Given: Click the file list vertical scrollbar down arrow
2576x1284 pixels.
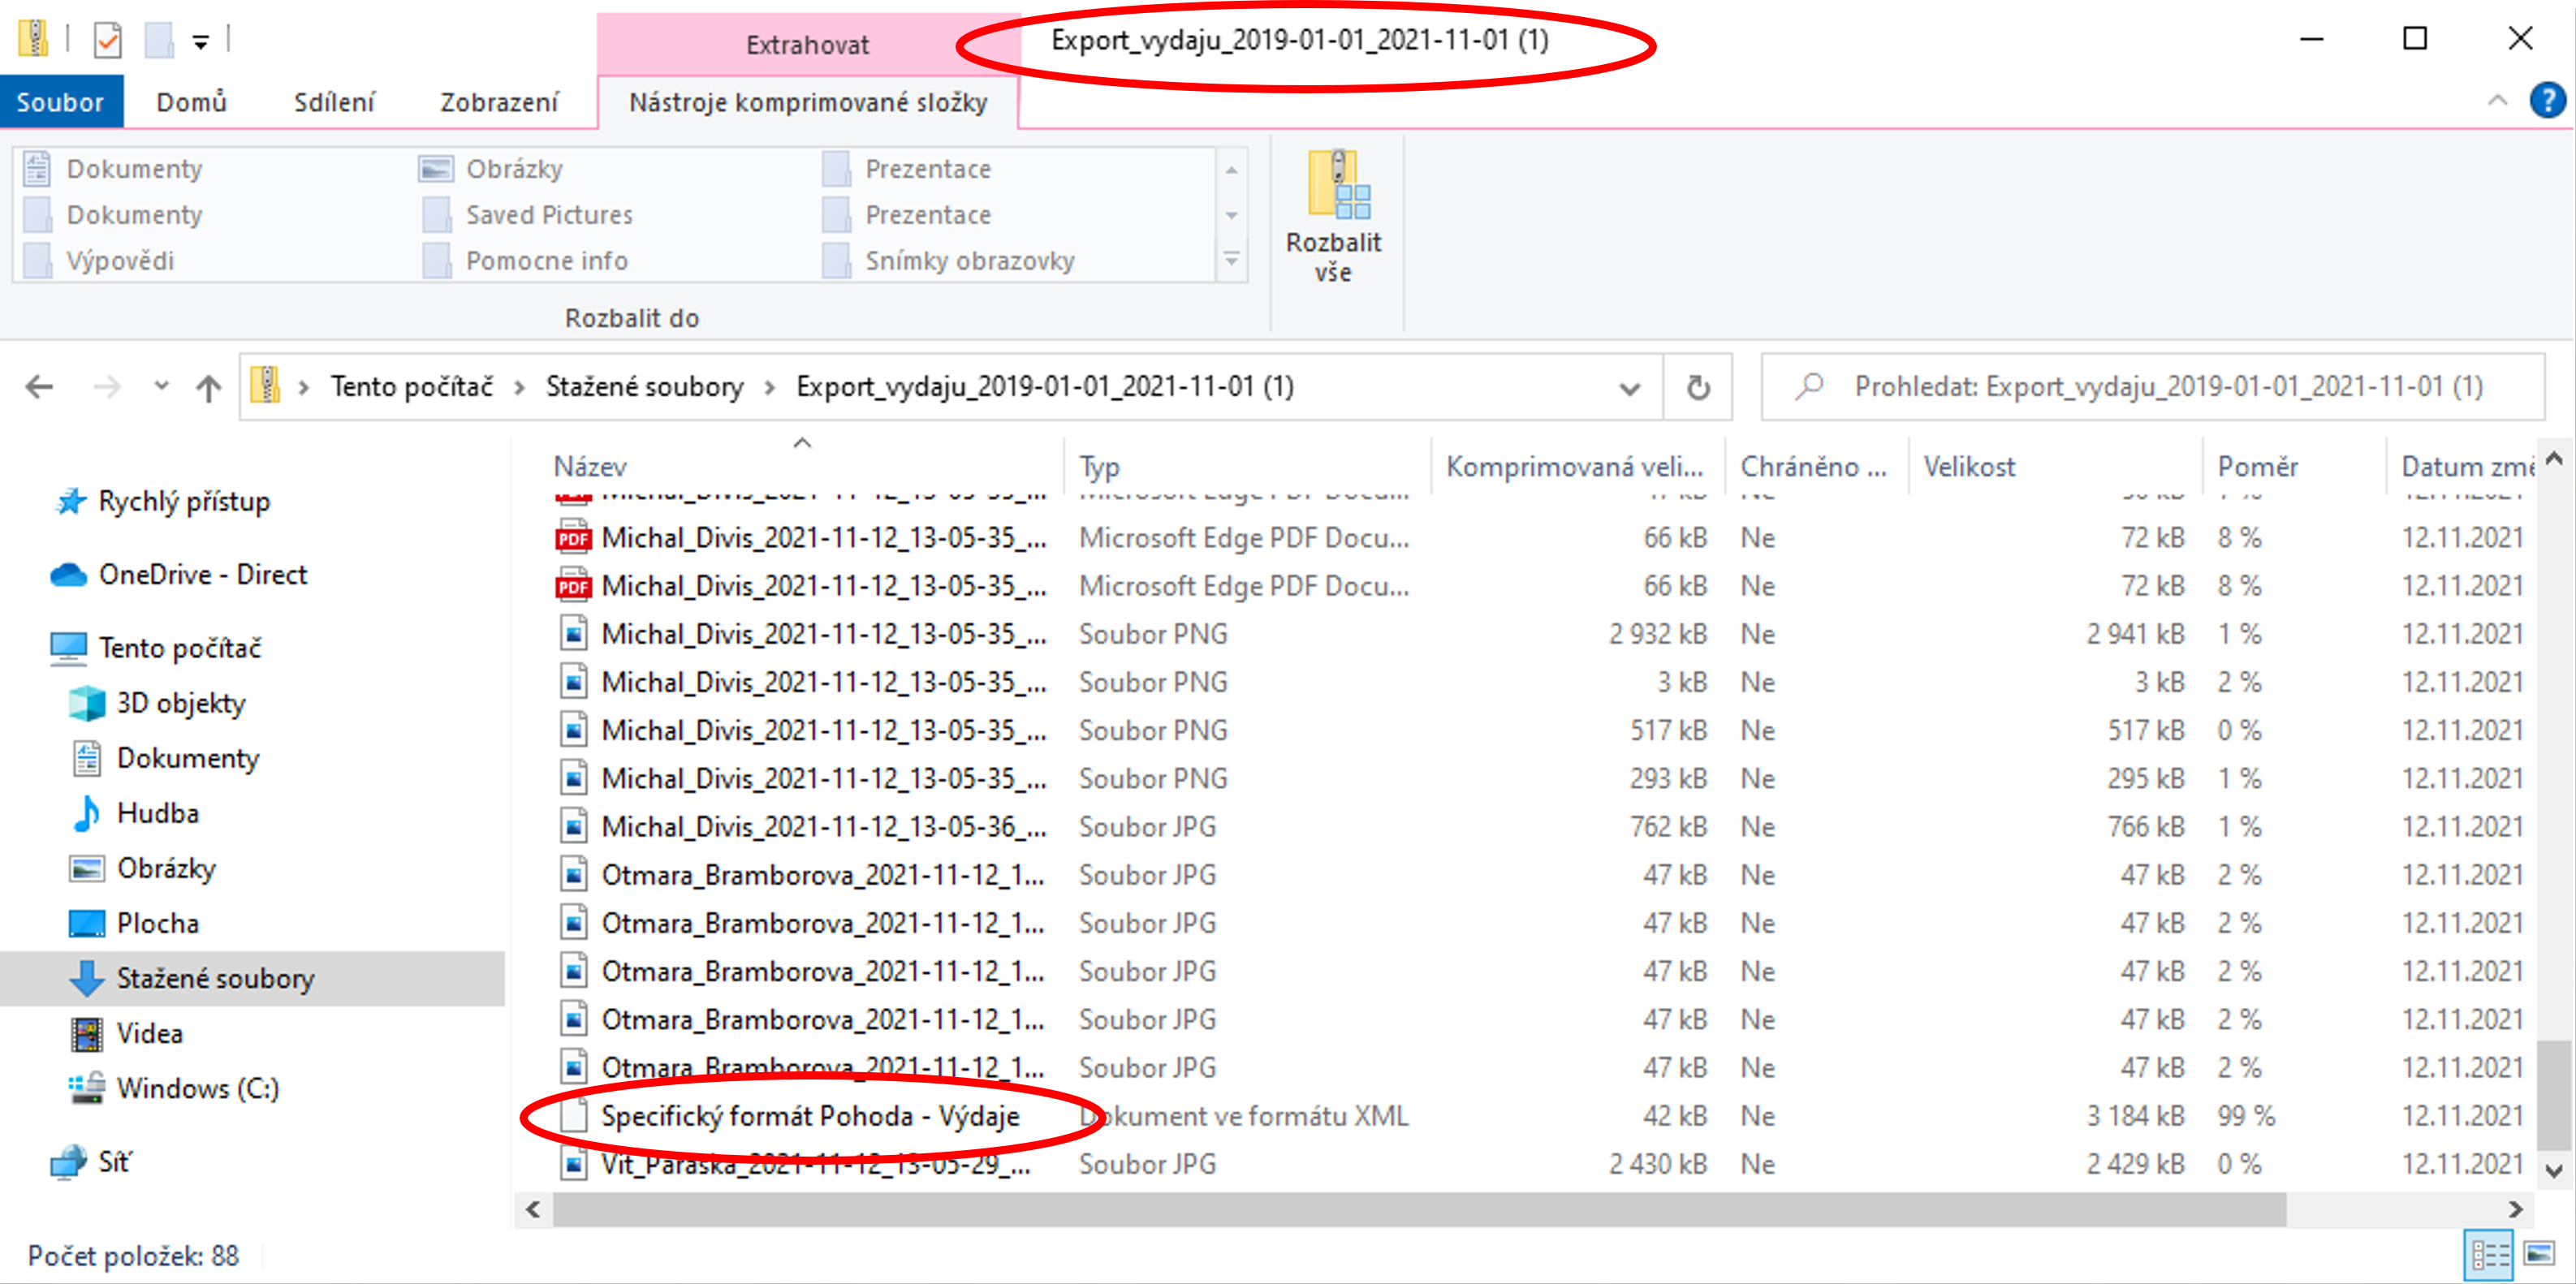Looking at the screenshot, I should point(2554,1170).
